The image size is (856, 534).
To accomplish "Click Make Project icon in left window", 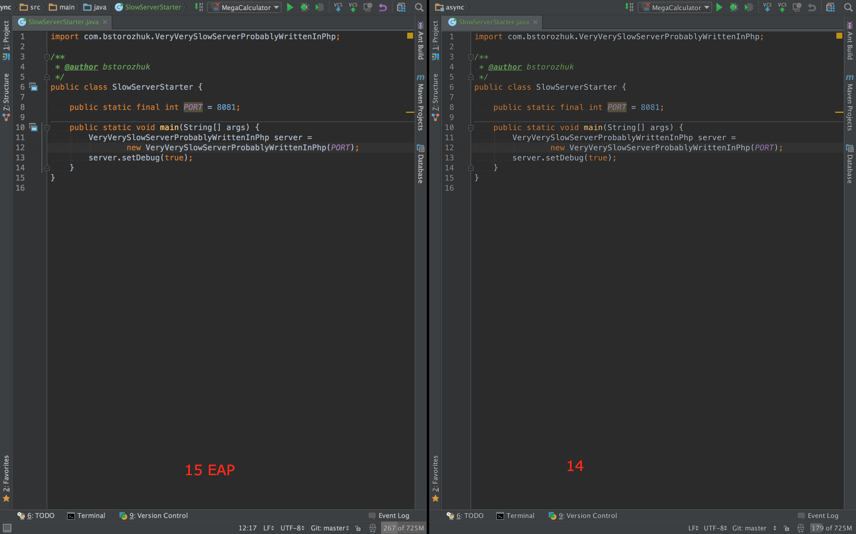I will 199,7.
